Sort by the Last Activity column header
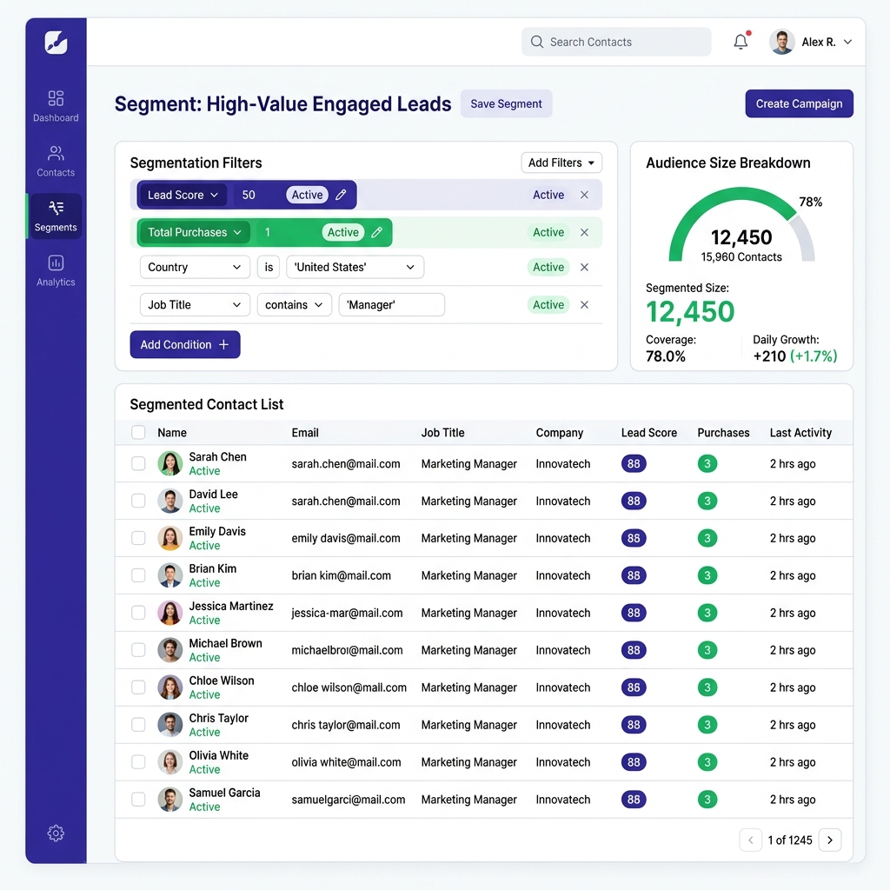 tap(800, 433)
